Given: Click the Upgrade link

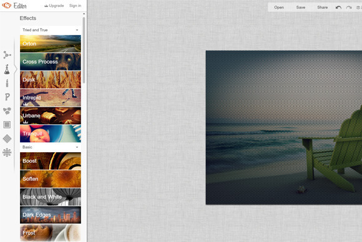Looking at the screenshot, I should click(x=54, y=6).
